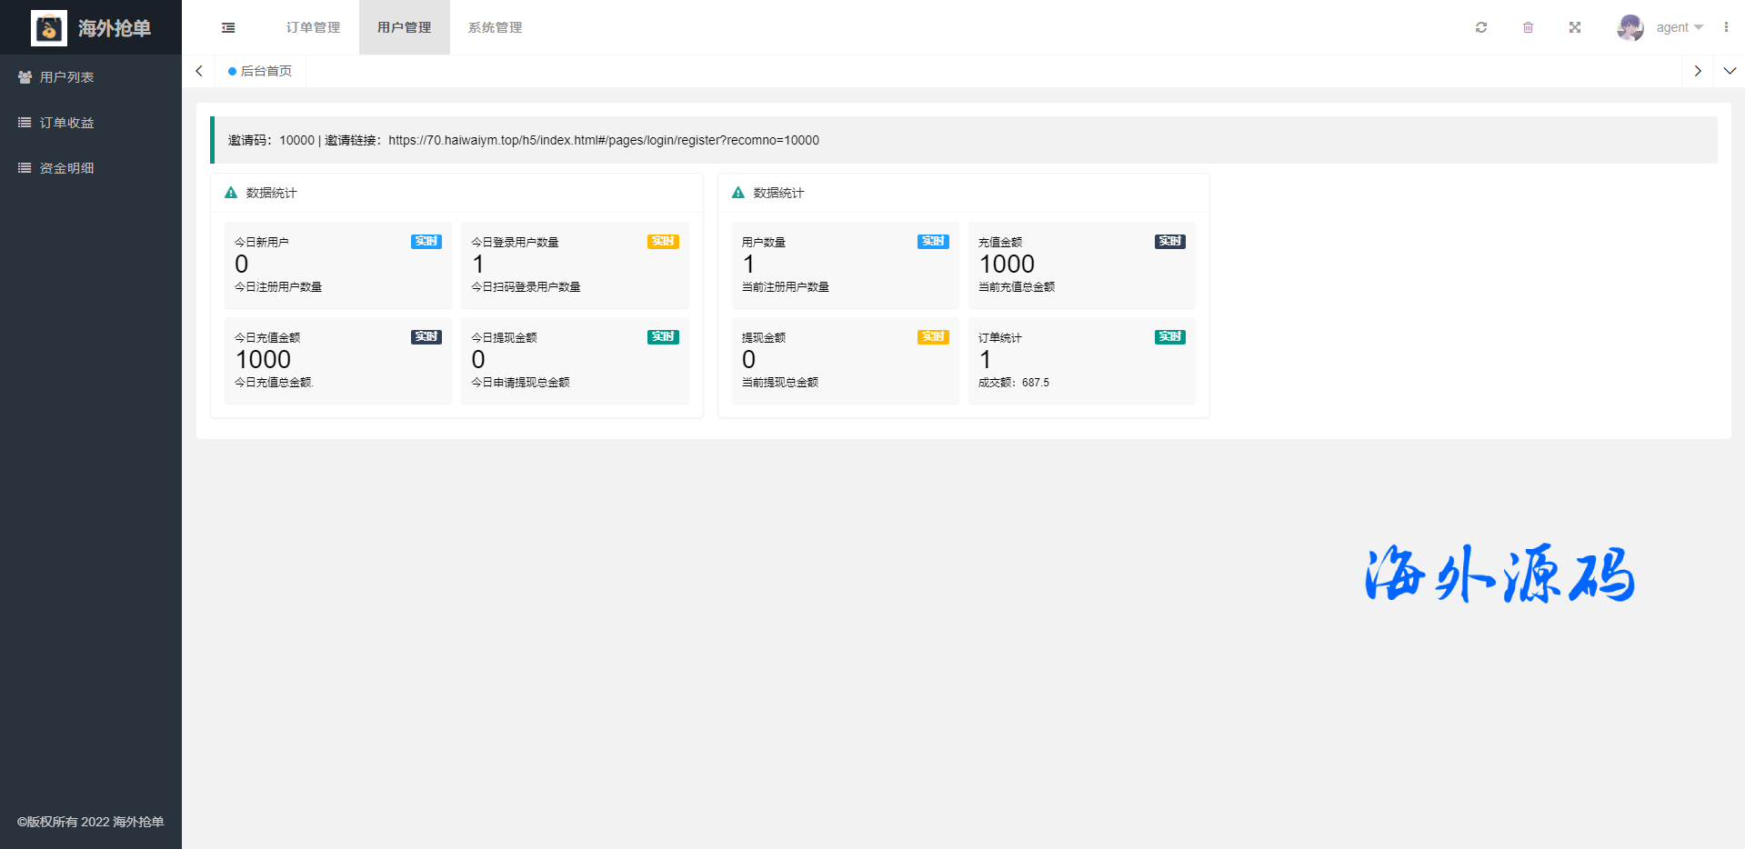Open 用户列表 in the sidebar
This screenshot has height=849, width=1745.
coord(66,77)
